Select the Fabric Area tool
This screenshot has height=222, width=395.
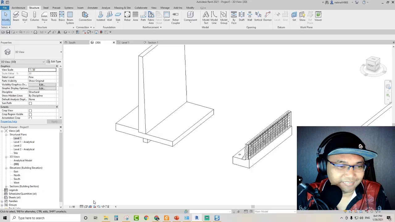point(151,18)
